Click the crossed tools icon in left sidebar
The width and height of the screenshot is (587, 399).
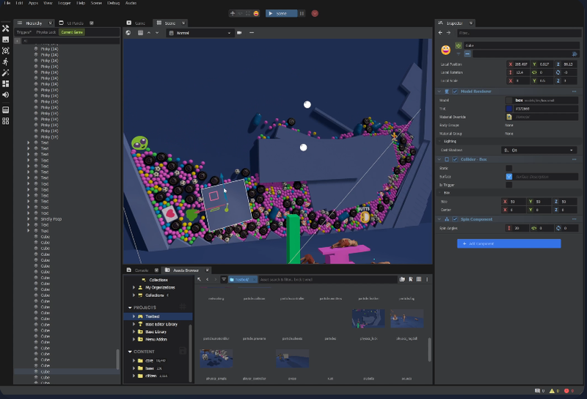click(x=6, y=28)
